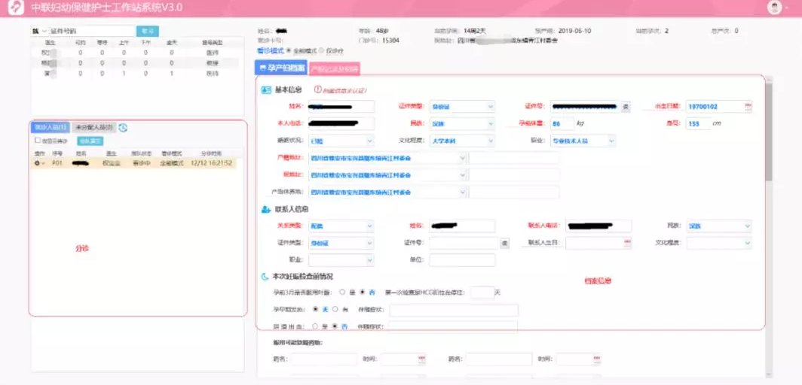This screenshot has width=802, height=385.
Task: Switch to the pink 产检记录 tab
Action: click(x=335, y=69)
